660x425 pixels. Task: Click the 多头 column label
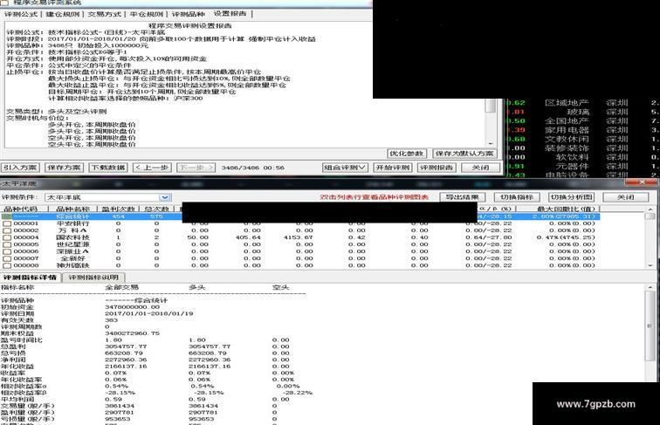197,287
